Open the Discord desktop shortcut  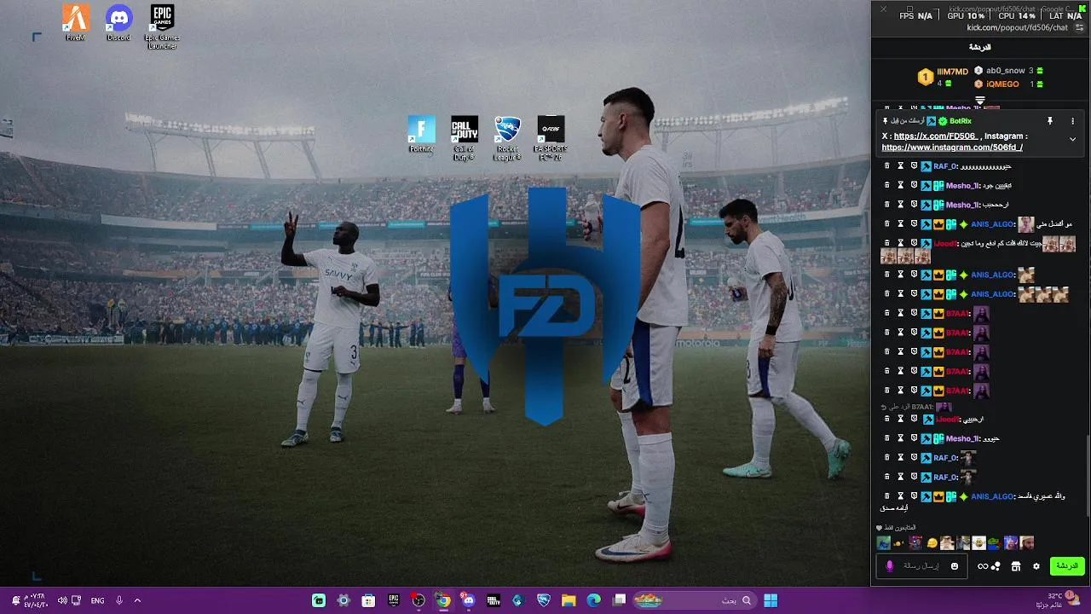point(118,23)
